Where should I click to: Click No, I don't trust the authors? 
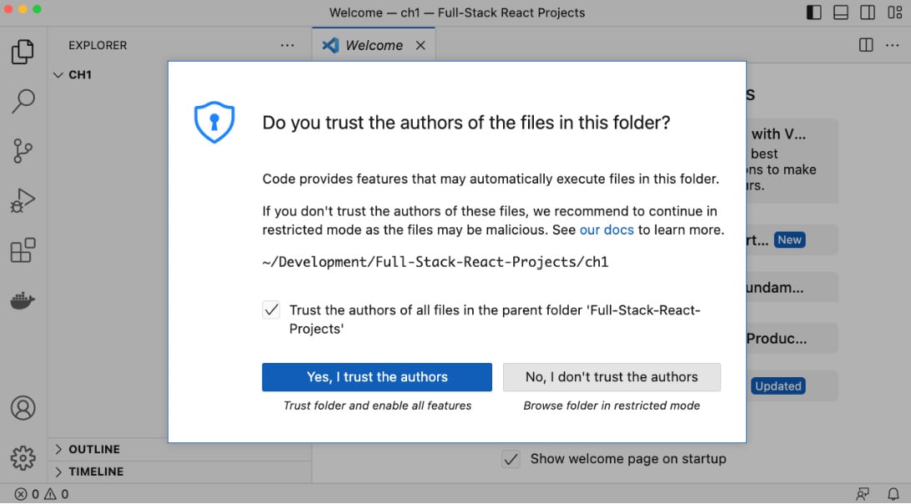612,377
